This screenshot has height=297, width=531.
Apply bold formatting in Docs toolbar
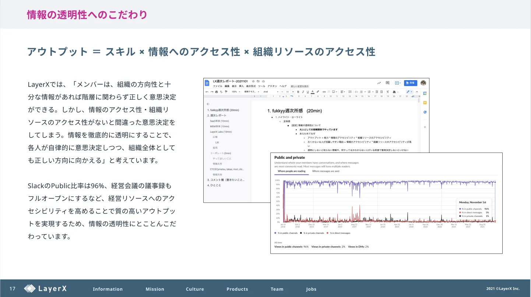pyautogui.click(x=298, y=92)
